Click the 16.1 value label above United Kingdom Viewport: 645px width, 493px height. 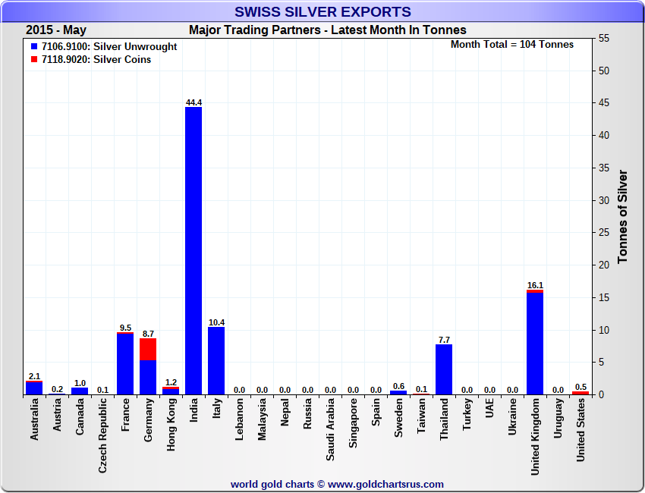[535, 285]
